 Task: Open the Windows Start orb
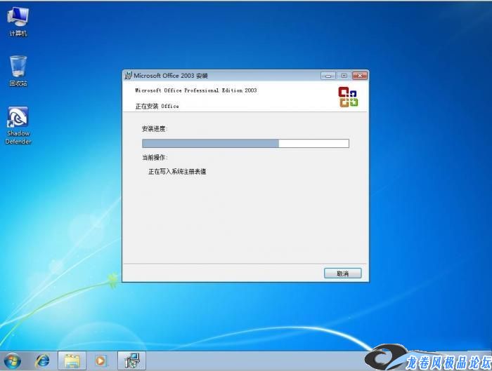[x=13, y=360]
